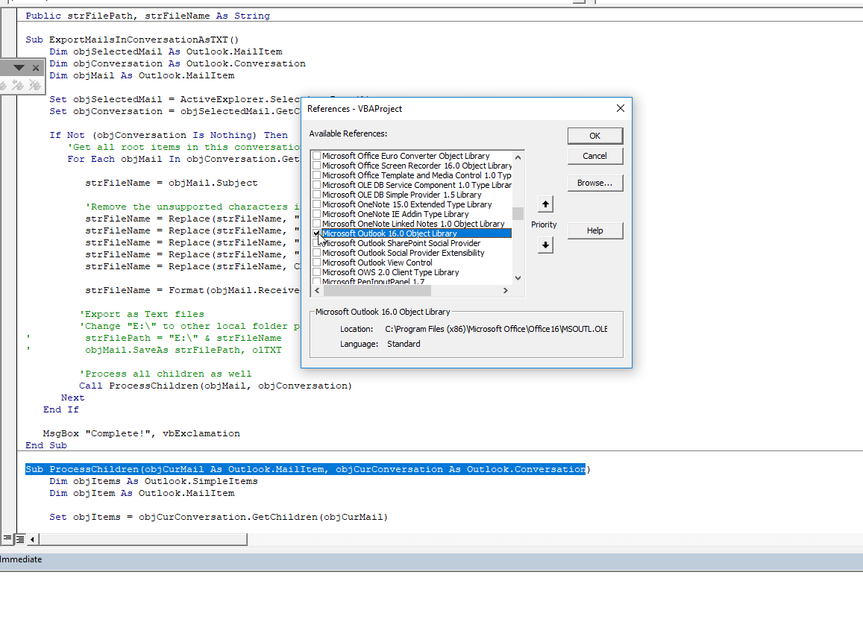Click 'strFileName = objMail.Subject' line

point(171,183)
